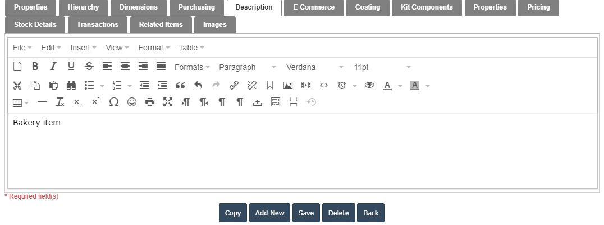Switch editor to fullscreen mode

coord(167,102)
